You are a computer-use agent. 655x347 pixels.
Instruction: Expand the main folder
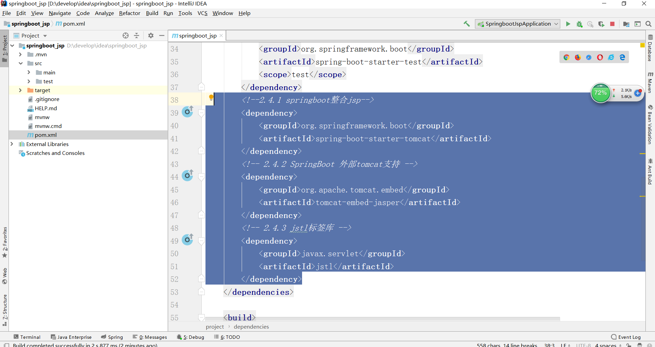[29, 72]
